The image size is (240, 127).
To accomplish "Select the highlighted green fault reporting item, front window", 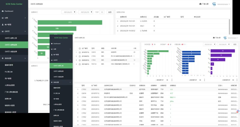I will pos(61,66).
